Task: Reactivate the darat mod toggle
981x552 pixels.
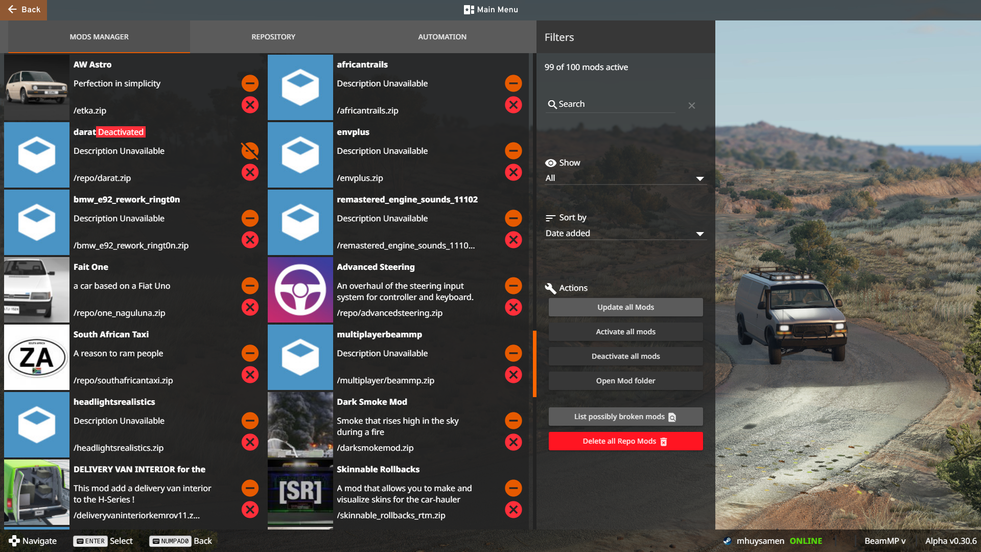Action: point(250,151)
